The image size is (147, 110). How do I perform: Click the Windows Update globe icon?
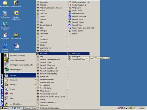[x=7, y=69]
